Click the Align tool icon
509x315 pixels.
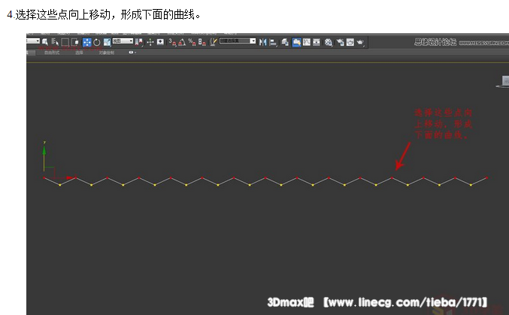click(273, 42)
